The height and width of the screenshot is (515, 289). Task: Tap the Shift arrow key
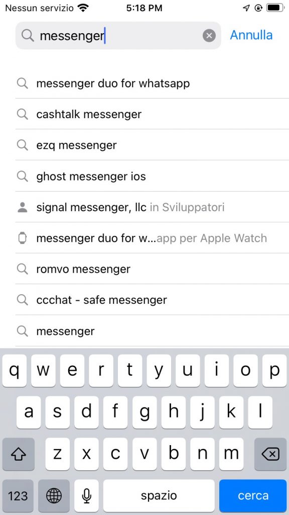pyautogui.click(x=19, y=454)
